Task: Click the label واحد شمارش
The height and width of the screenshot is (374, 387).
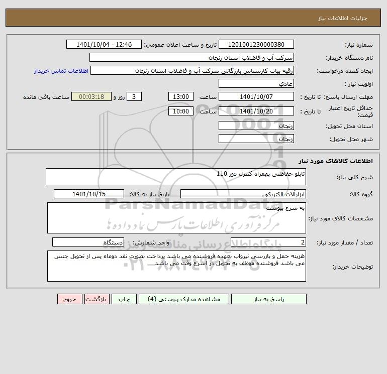Action: (x=151, y=242)
